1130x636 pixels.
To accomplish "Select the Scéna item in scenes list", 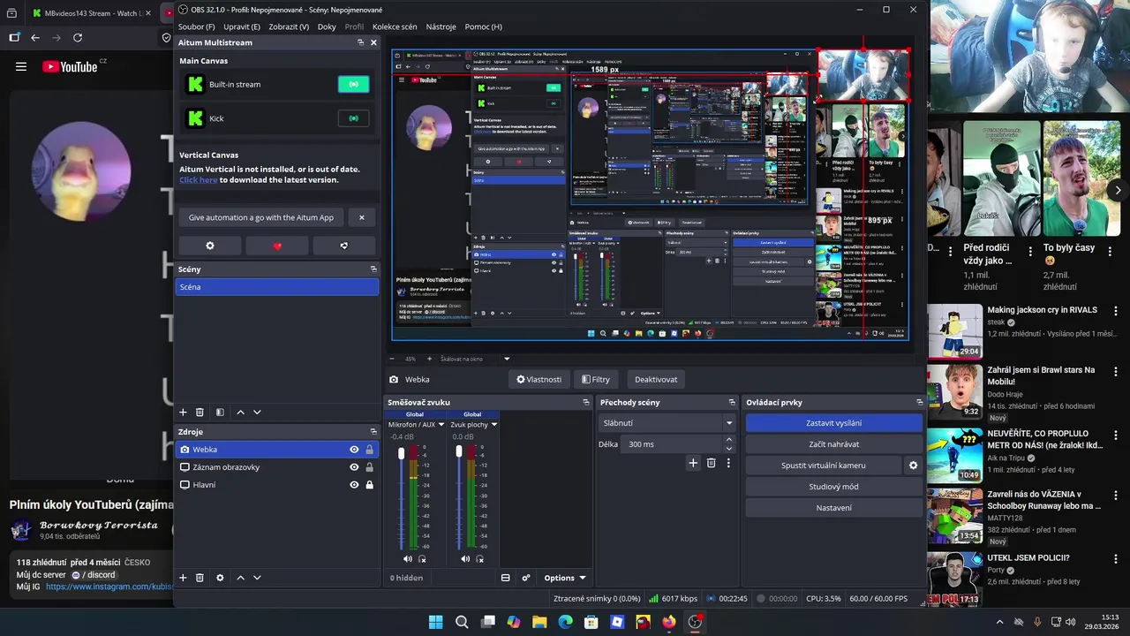I will coord(277,287).
